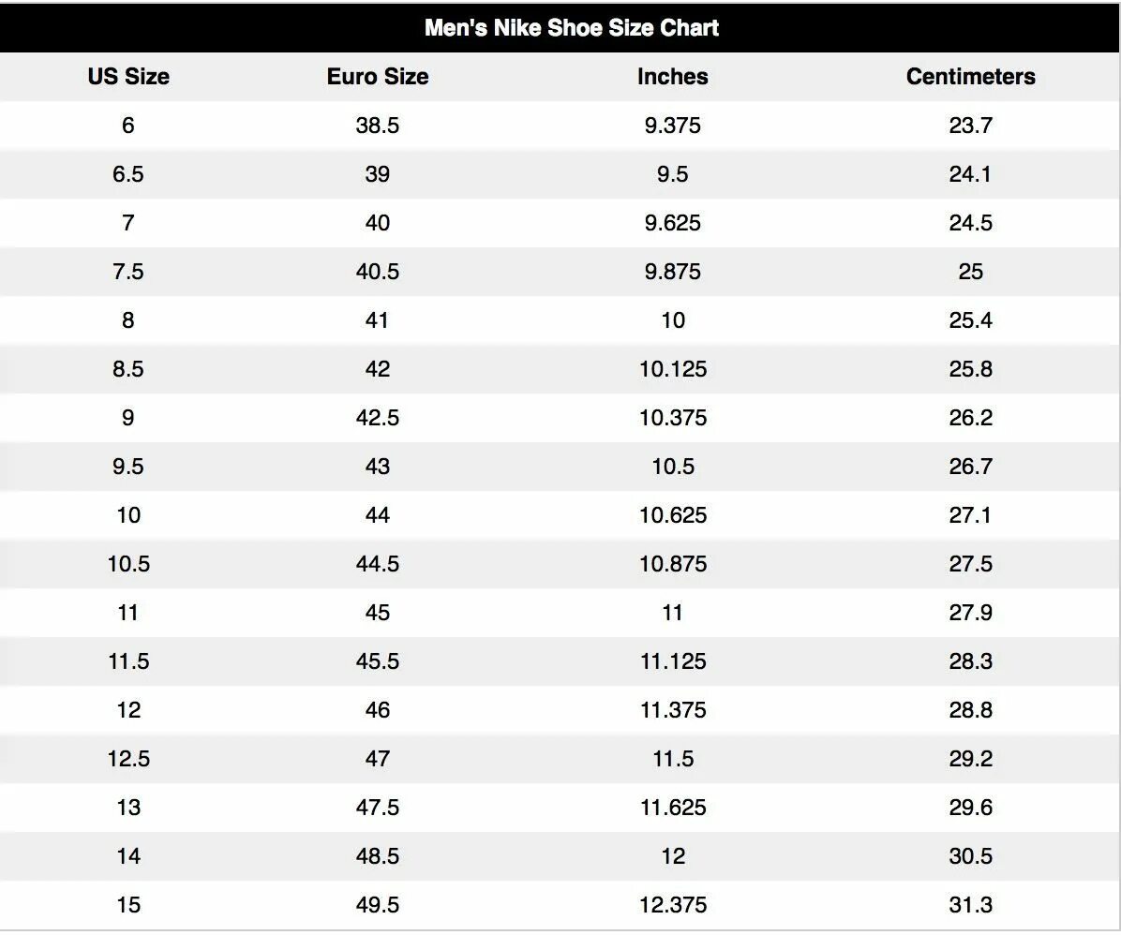Select the Euro Size column header
Viewport: 1121px width, 935px height.
(x=378, y=77)
